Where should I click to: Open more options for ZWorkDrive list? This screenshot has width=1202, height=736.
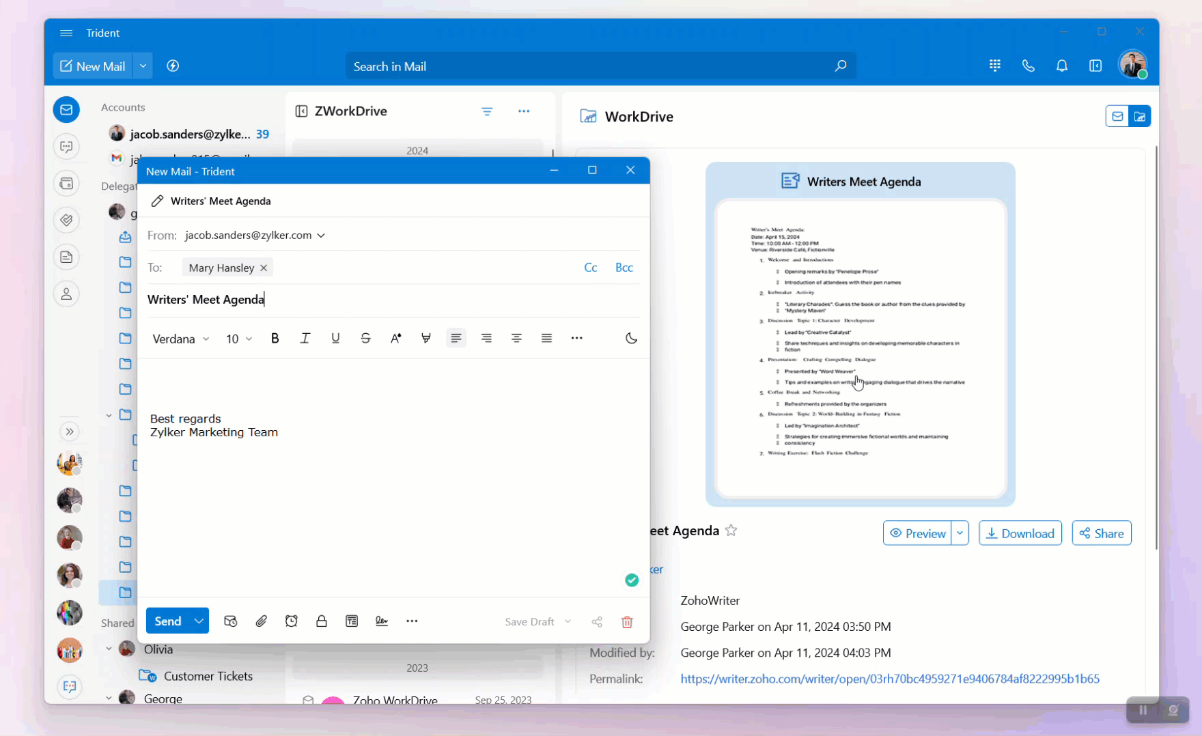click(x=524, y=111)
